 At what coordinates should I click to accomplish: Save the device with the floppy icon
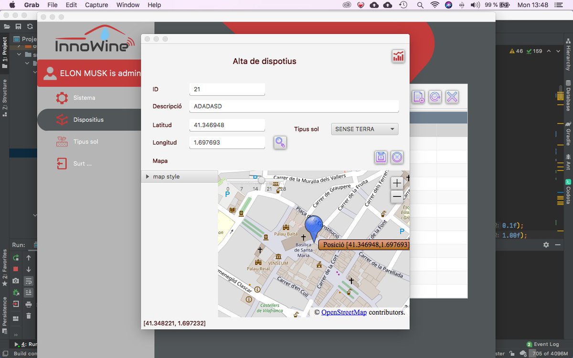point(381,157)
